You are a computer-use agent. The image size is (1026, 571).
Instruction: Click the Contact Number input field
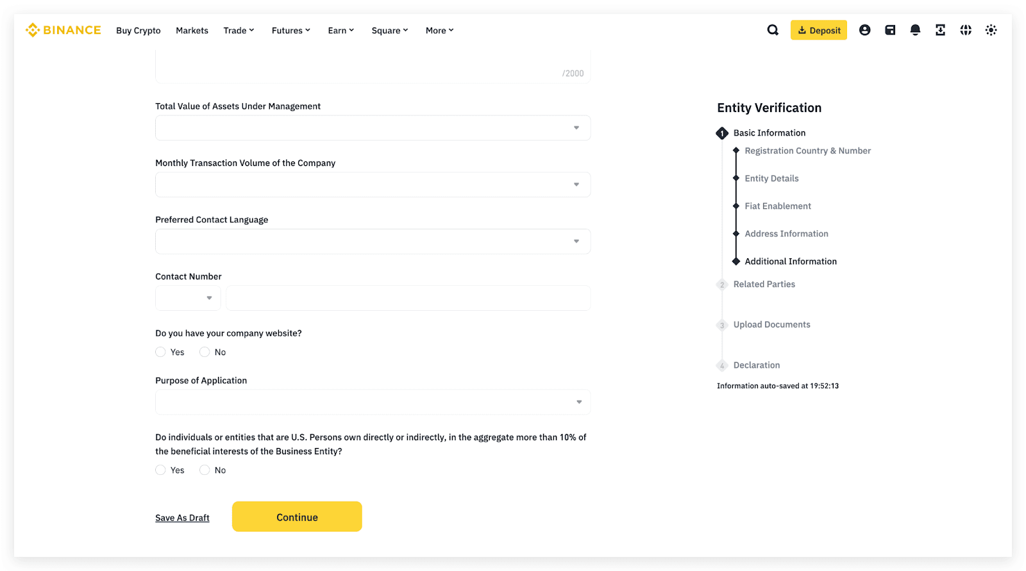408,298
